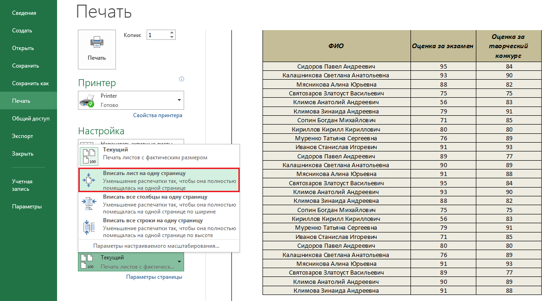Click the 'ФИО' header in print preview

[336, 46]
